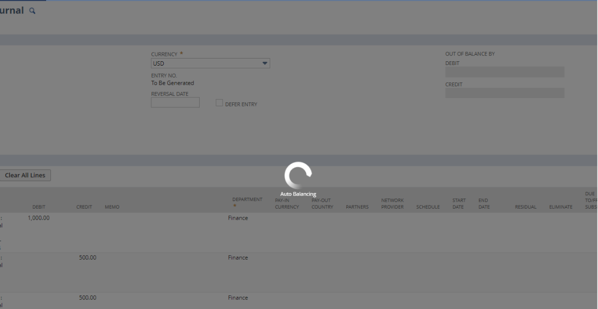Image resolution: width=598 pixels, height=309 pixels.
Task: Select the first row's Finance department cell
Action: pyautogui.click(x=238, y=218)
